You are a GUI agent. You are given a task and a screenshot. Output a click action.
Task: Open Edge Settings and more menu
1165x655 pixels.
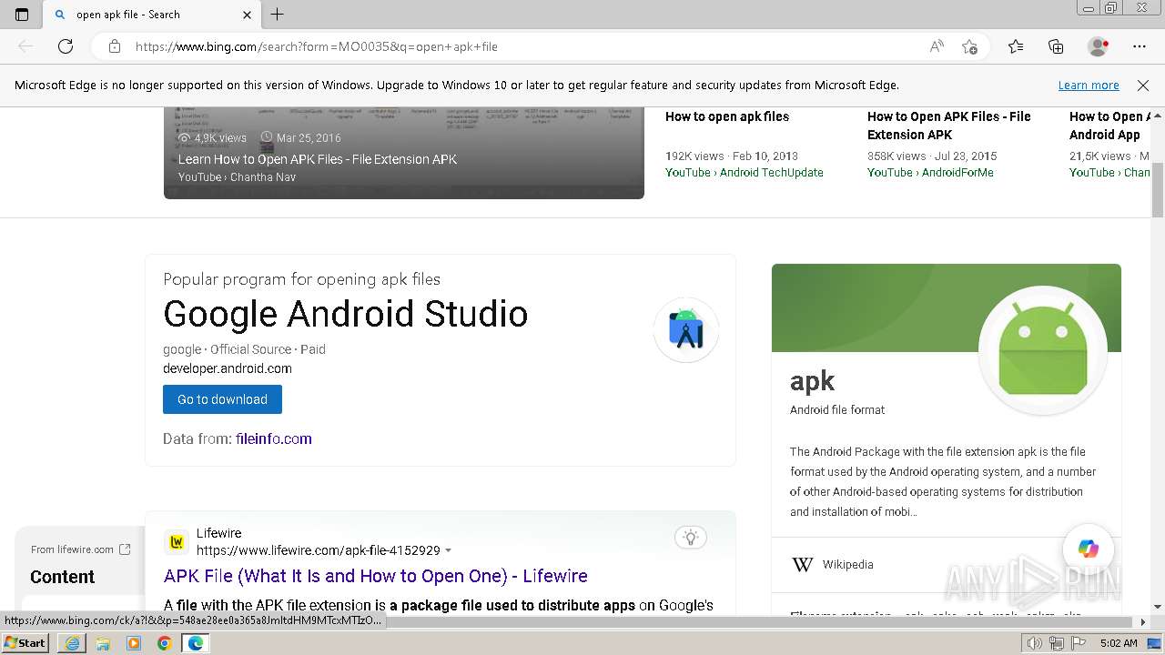click(x=1140, y=46)
